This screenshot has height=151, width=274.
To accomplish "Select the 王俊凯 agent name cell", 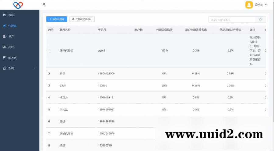I will 64,109.
